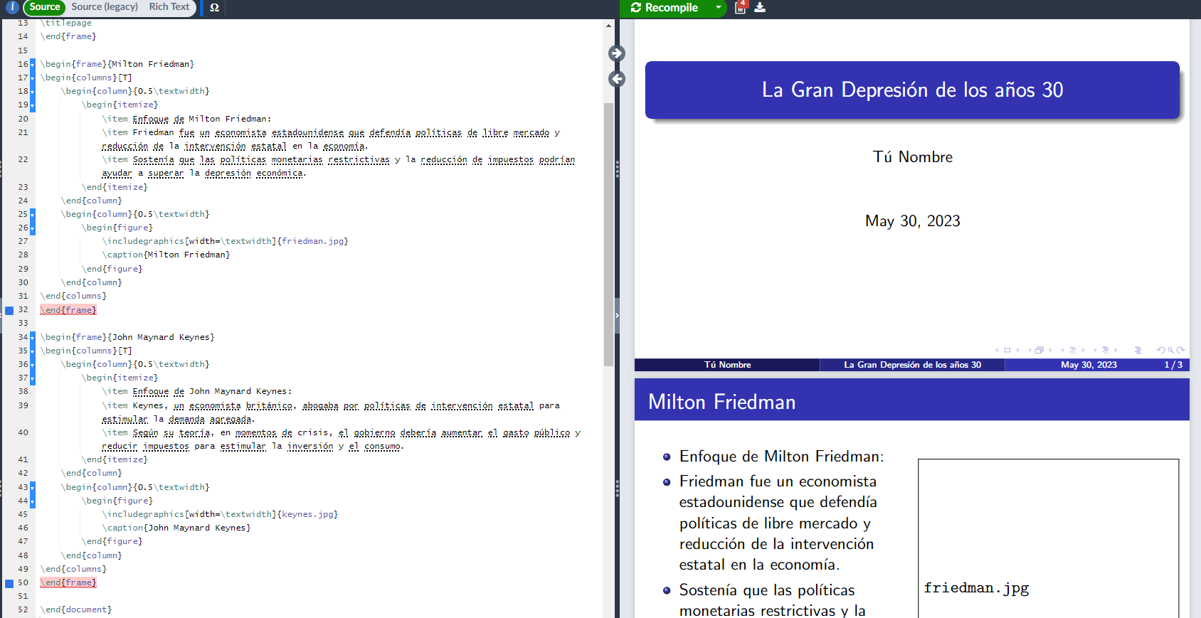Open the Recompile options dropdown arrow
Image resolution: width=1201 pixels, height=618 pixels.
point(719,7)
